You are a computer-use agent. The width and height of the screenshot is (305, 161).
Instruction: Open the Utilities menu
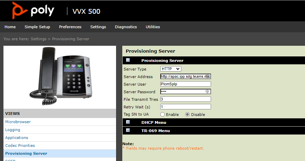[x=153, y=27]
